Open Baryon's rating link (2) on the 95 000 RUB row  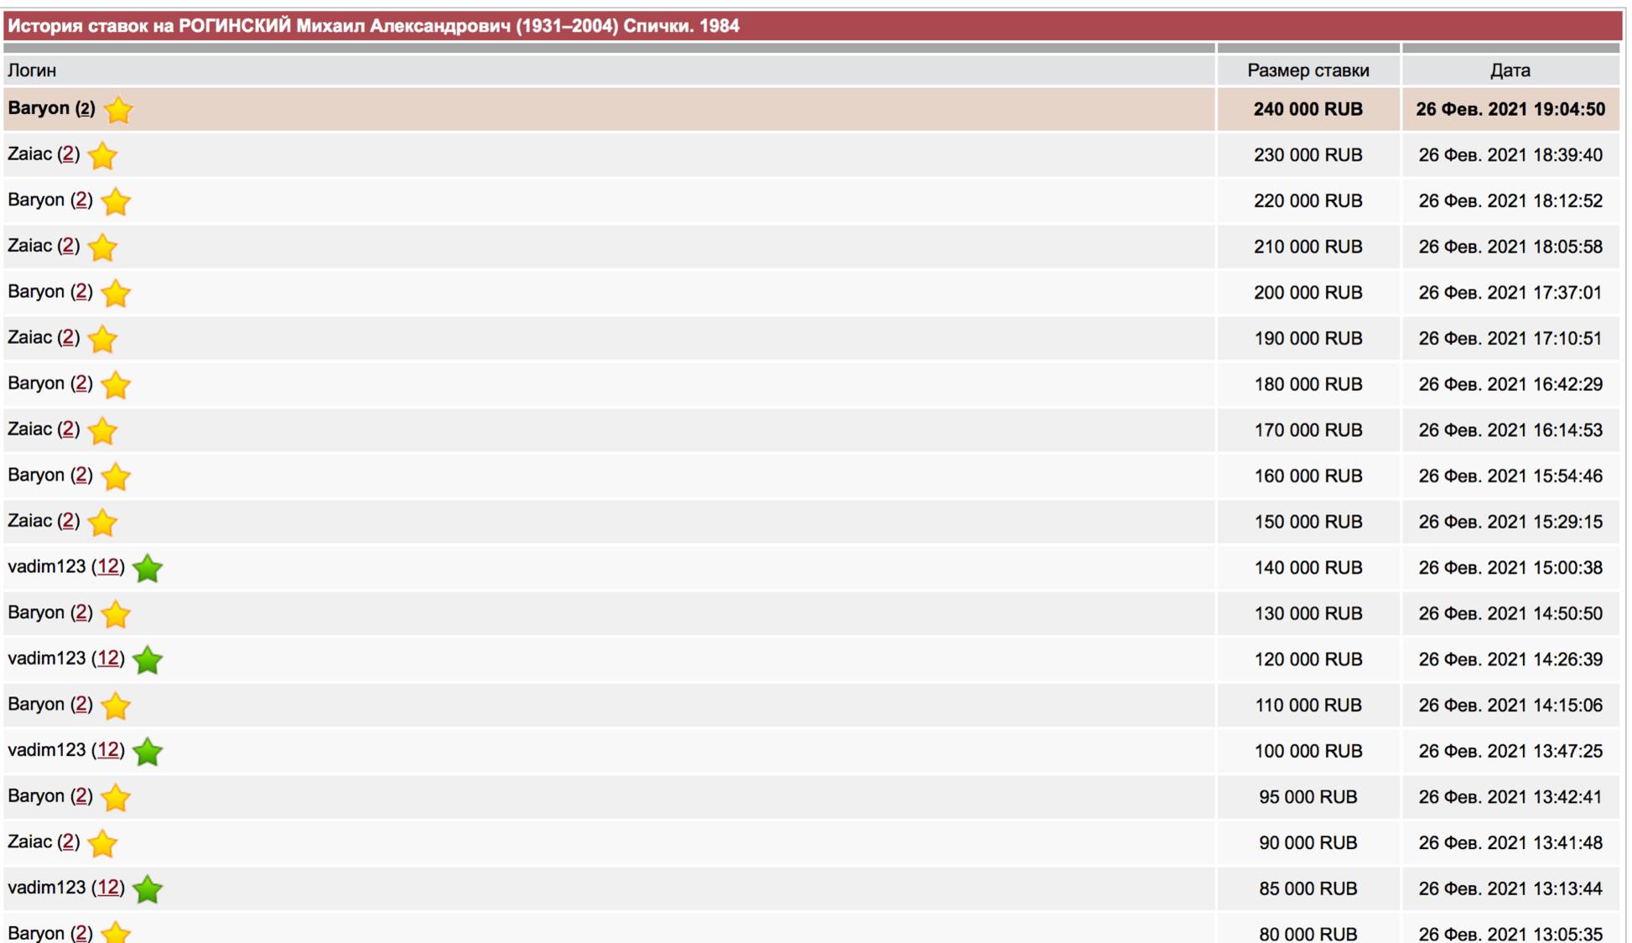point(81,796)
